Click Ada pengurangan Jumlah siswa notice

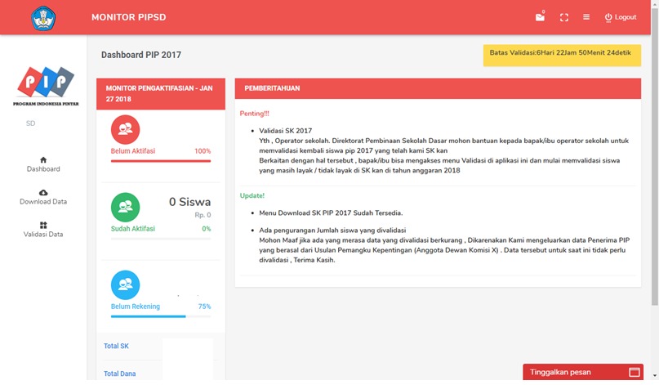332,231
